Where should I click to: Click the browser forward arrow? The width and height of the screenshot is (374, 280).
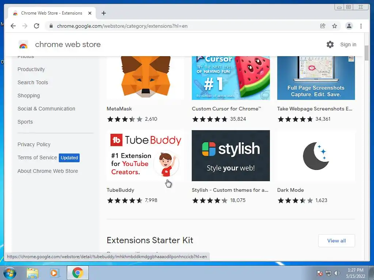(25, 26)
